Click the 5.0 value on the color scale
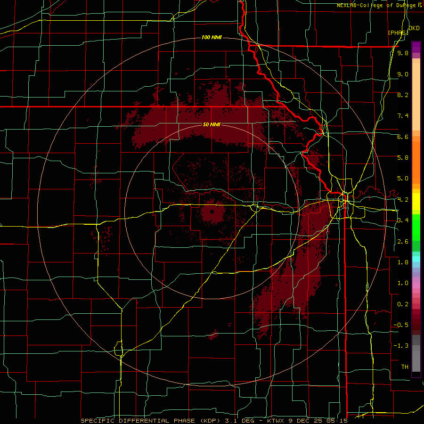 (x=403, y=179)
